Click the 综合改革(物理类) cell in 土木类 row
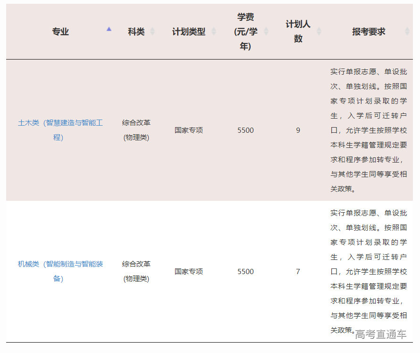Viewport: 420px width, 353px height. [x=136, y=130]
